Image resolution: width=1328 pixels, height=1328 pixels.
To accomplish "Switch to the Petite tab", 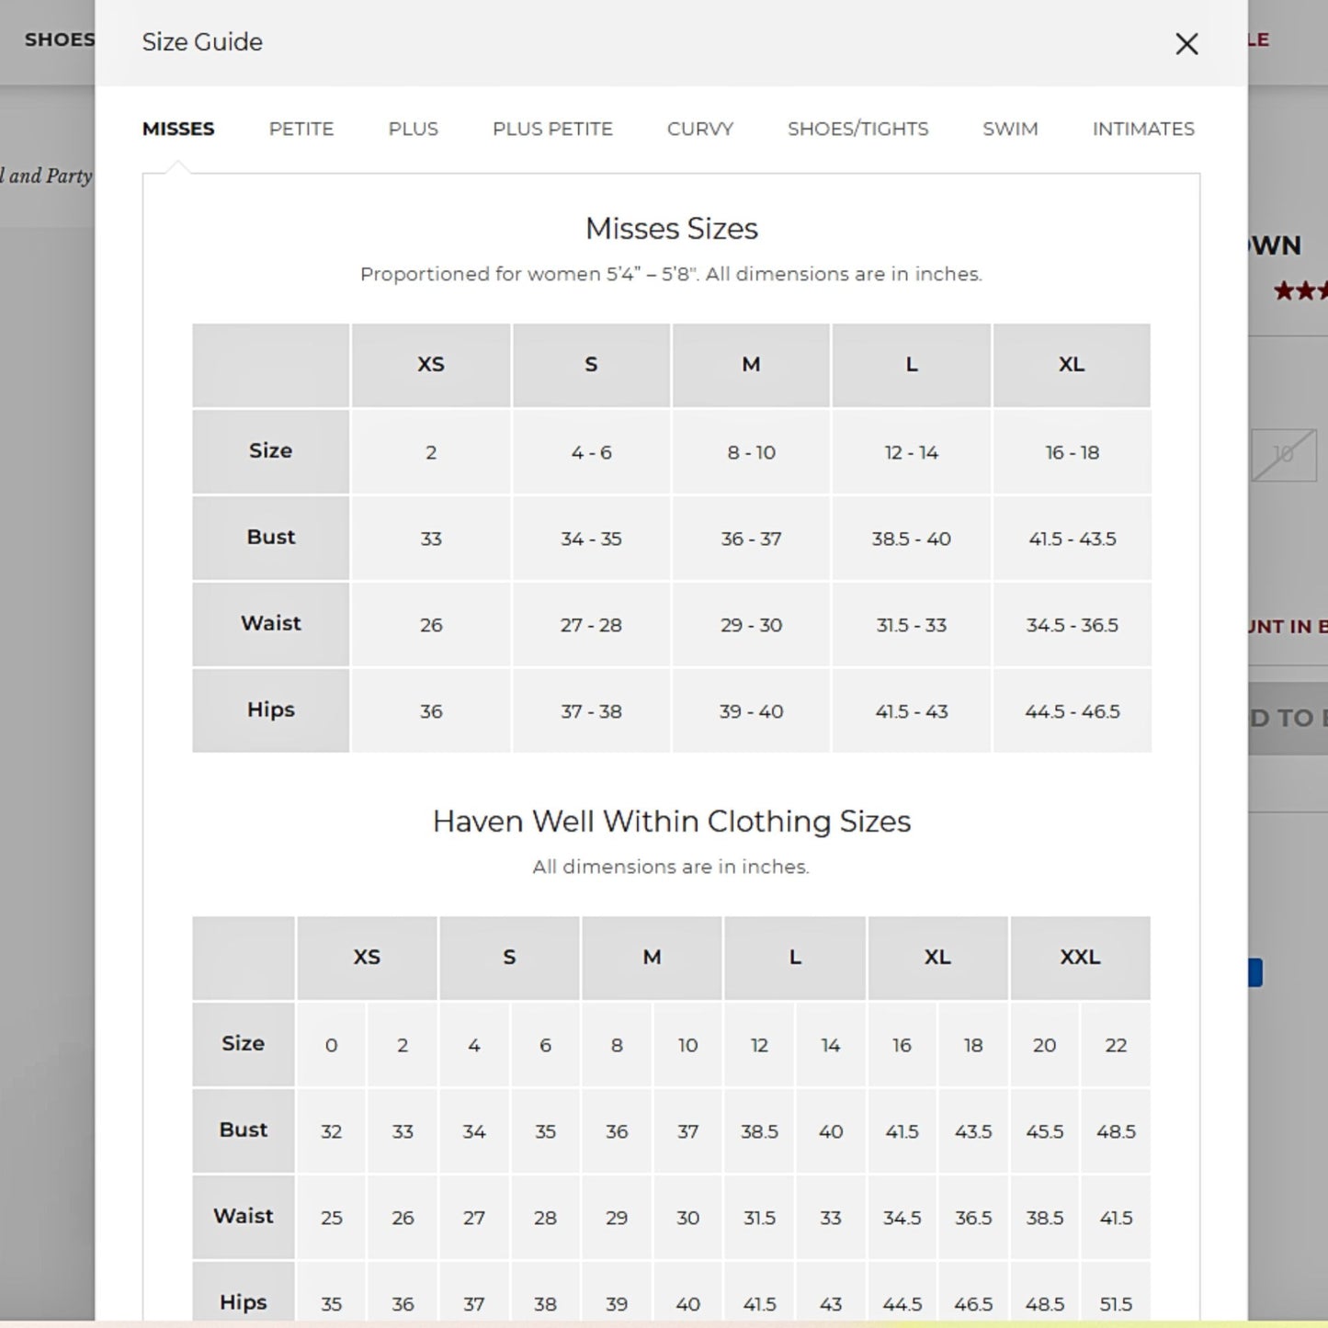I will point(301,129).
